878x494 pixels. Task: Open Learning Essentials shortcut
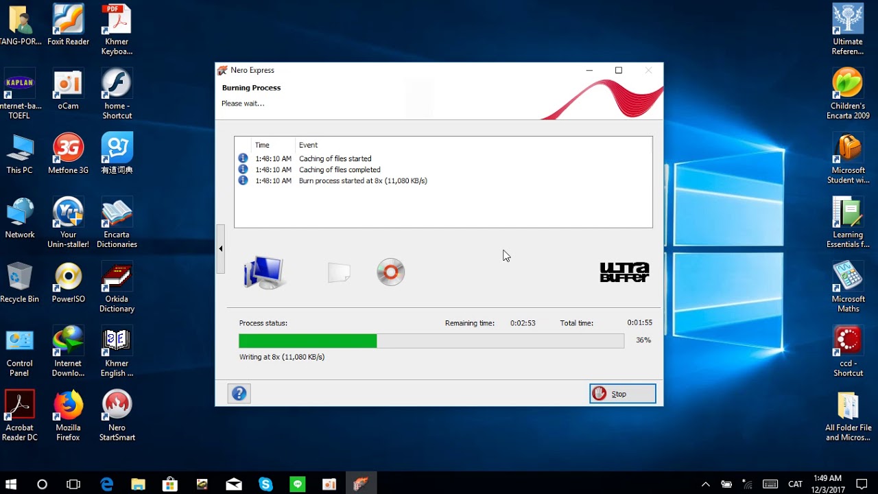click(848, 223)
